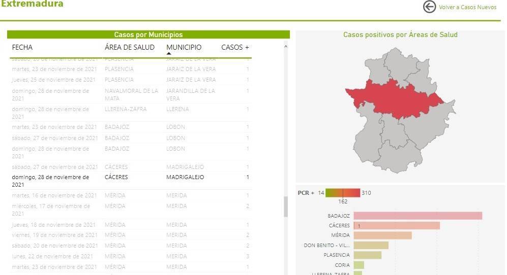Select sábado 27 noviembre LOBON row date

pyautogui.click(x=54, y=138)
